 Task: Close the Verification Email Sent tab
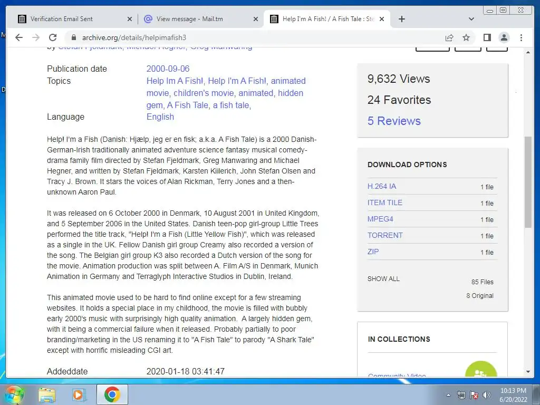(130, 19)
